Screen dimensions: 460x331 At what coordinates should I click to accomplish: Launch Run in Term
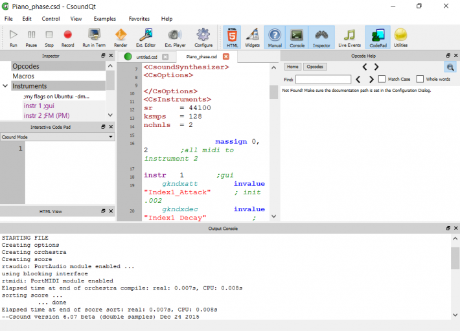point(94,38)
